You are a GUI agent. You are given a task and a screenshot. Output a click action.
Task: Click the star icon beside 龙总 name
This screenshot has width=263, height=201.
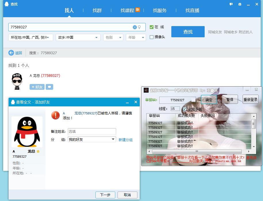38,151
